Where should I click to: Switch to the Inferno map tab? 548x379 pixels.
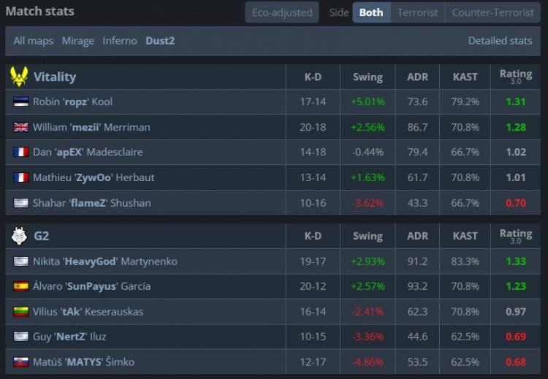click(120, 41)
